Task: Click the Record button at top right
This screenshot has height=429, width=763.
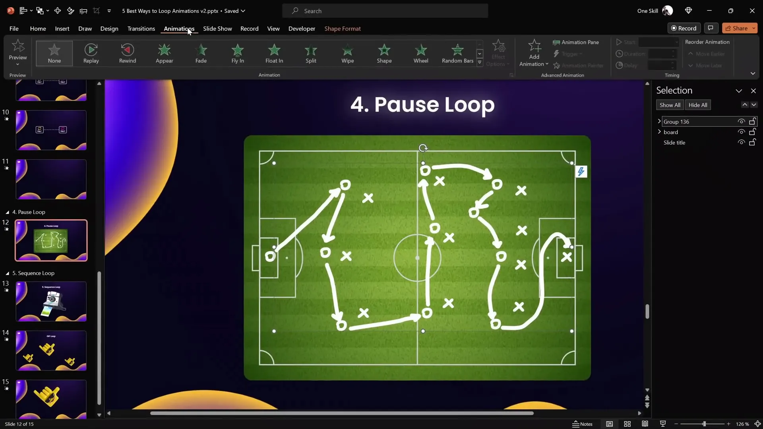Action: pos(684,28)
